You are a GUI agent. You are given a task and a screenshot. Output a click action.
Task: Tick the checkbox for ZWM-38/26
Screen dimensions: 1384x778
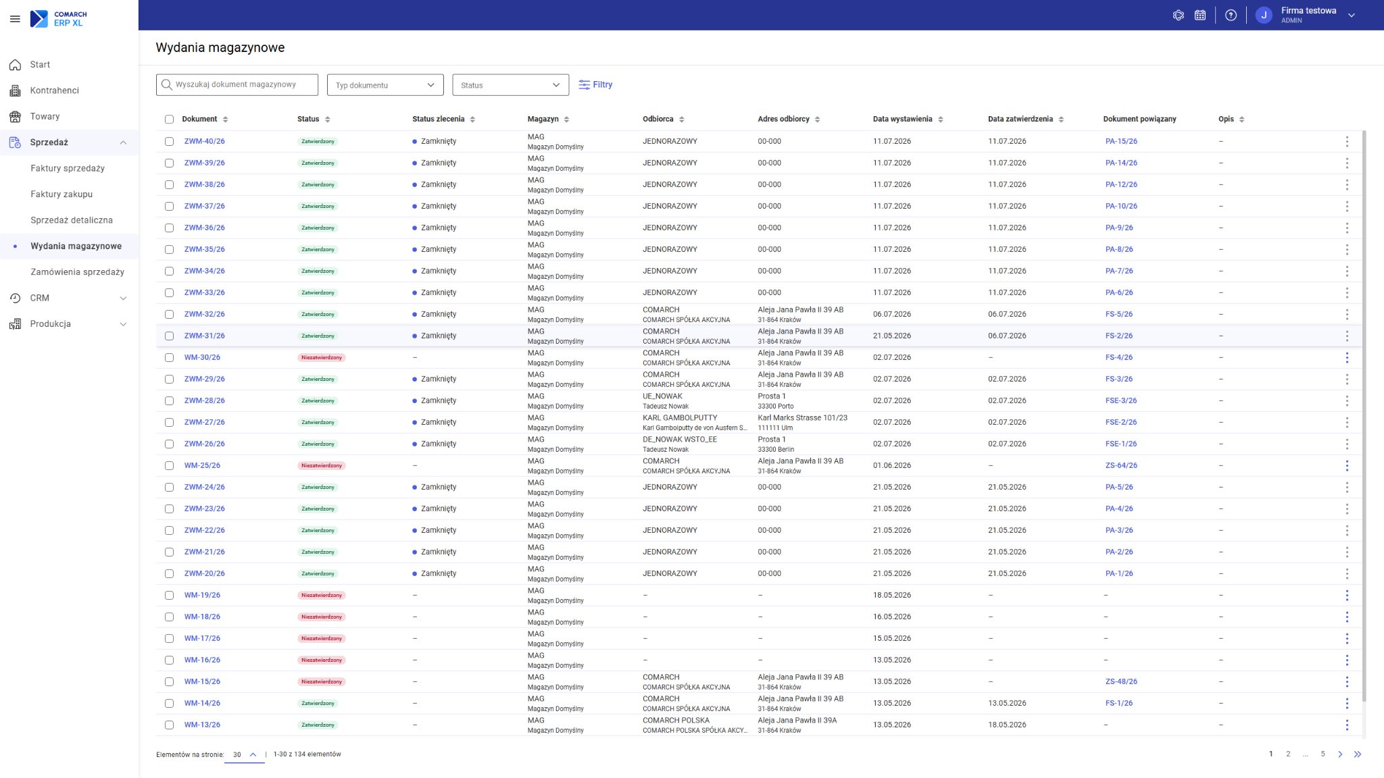pos(169,184)
